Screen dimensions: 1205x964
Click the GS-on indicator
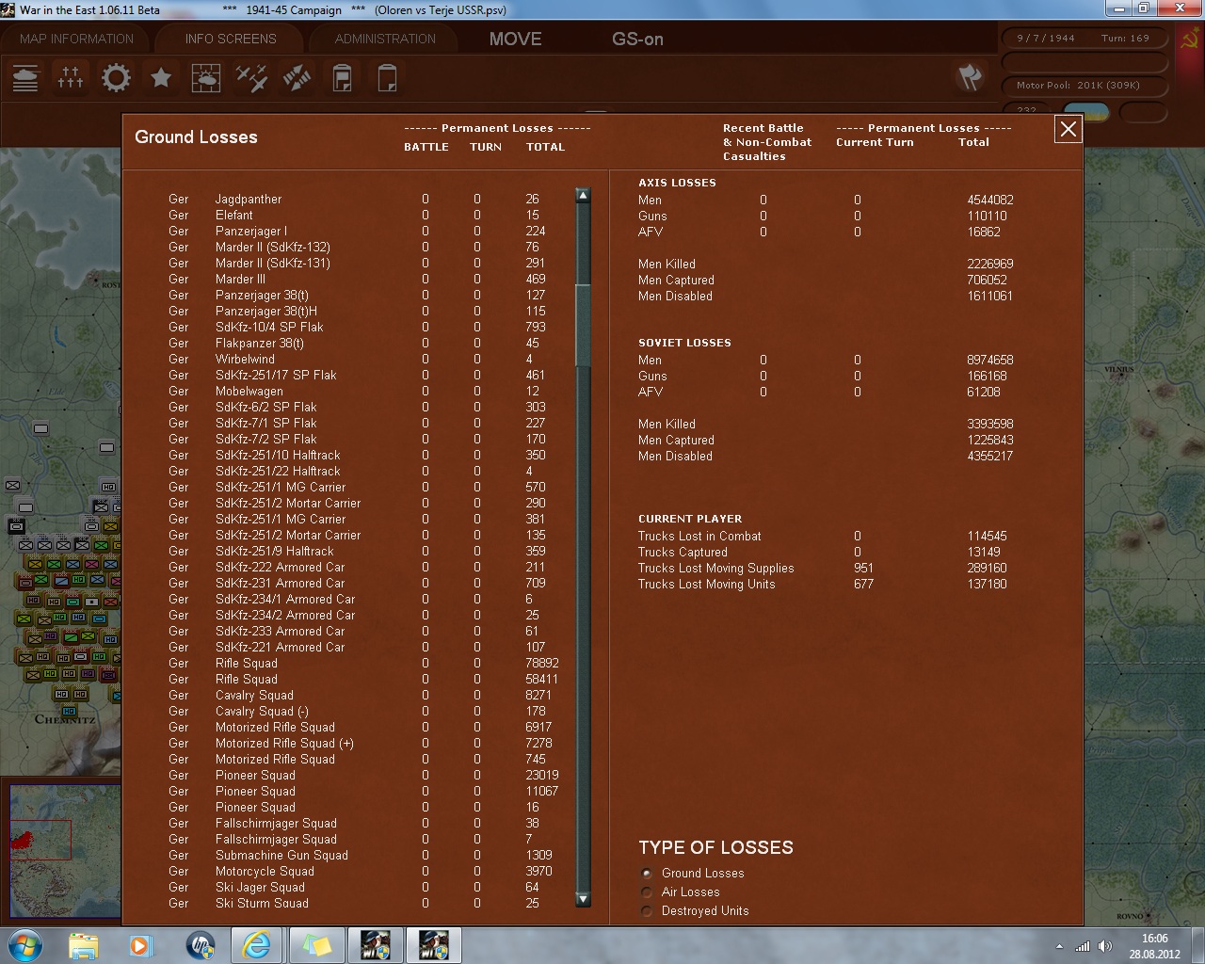pos(637,39)
